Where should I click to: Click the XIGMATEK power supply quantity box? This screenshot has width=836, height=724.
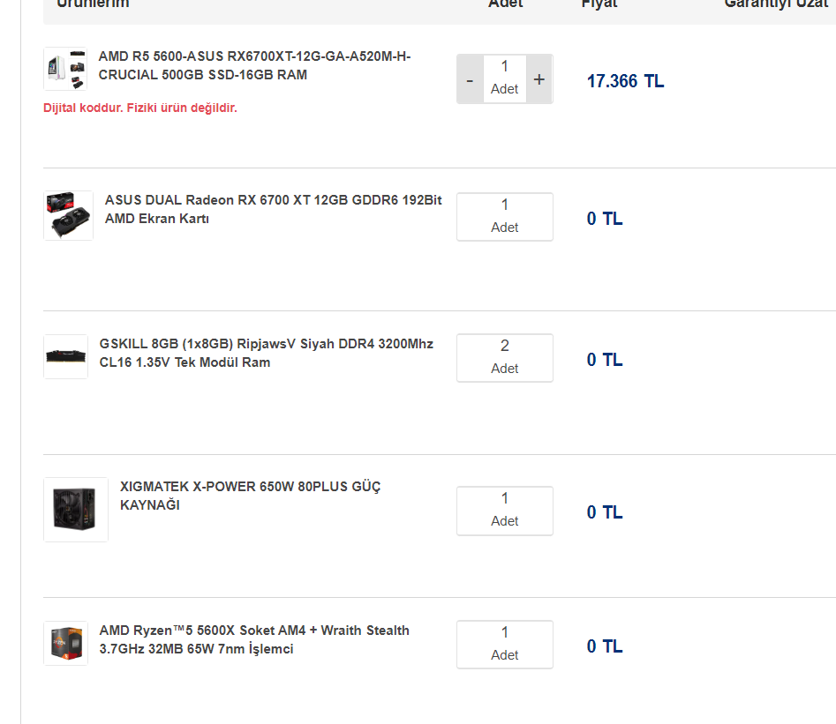click(x=505, y=511)
